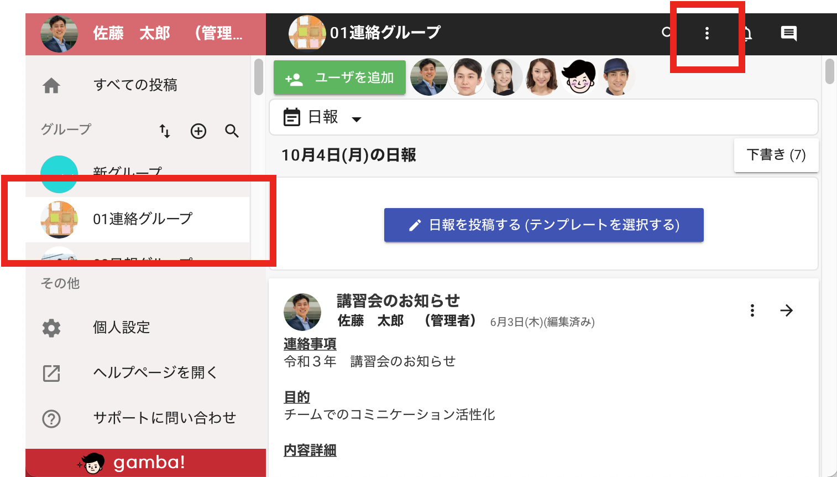Select 01連絡グループ in the group list
This screenshot has width=837, height=477.
[138, 220]
